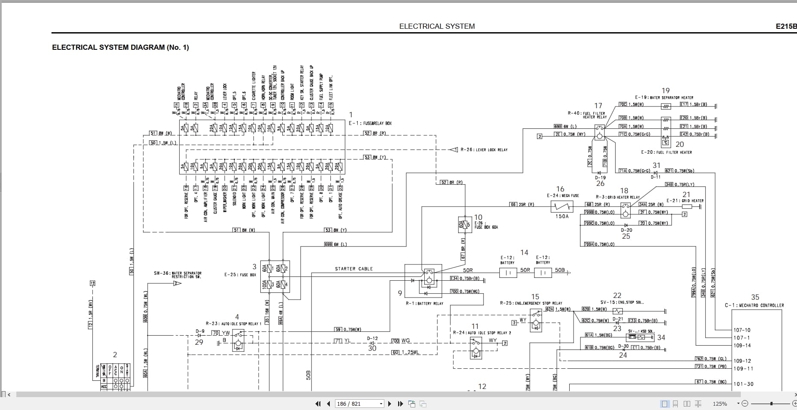Click controller pin '109-14'
The image size is (797, 410).
click(x=742, y=346)
